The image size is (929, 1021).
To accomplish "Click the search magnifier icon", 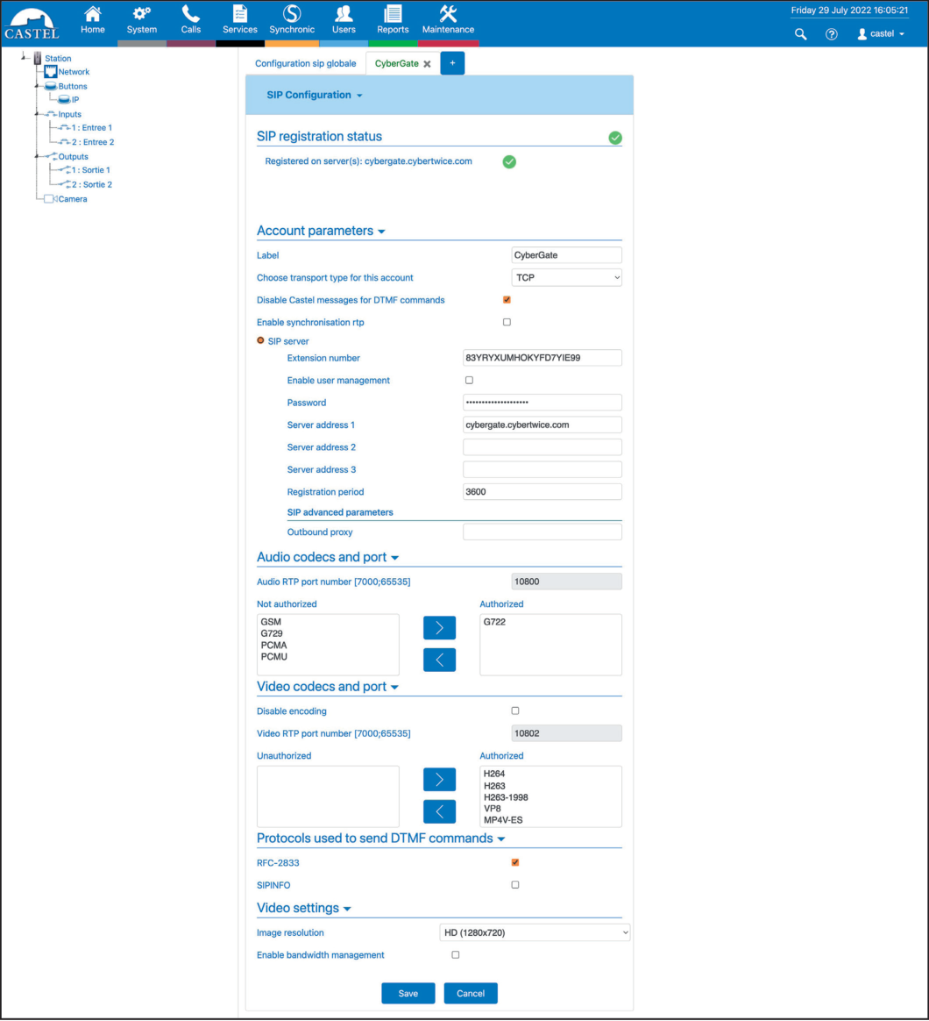I will point(799,33).
